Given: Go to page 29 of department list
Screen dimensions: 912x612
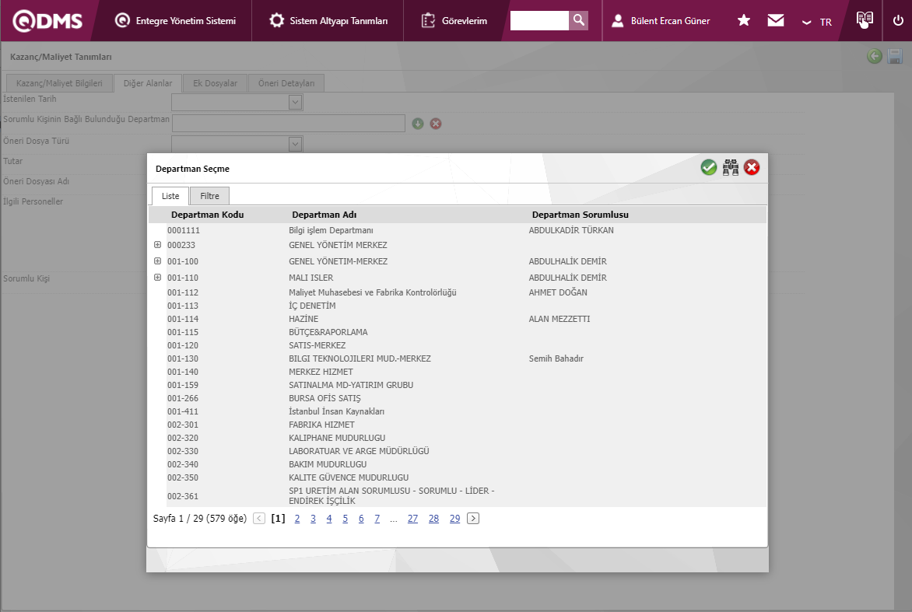Looking at the screenshot, I should tap(454, 519).
